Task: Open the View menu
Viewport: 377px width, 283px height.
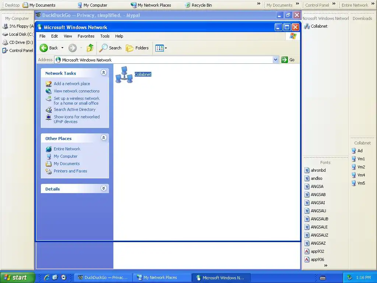Action: pyautogui.click(x=68, y=36)
